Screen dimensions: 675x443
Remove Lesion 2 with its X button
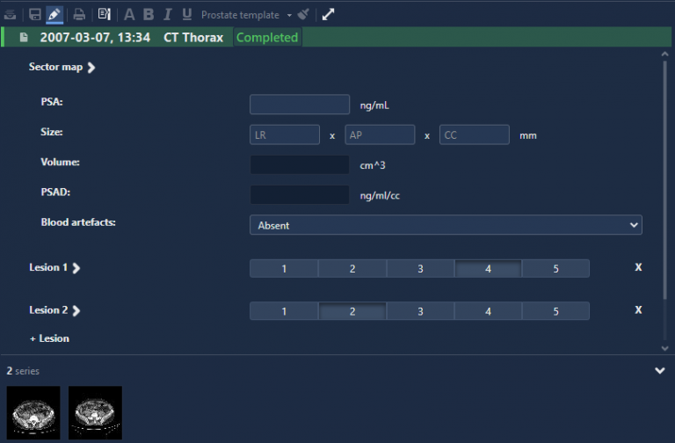pyautogui.click(x=638, y=310)
